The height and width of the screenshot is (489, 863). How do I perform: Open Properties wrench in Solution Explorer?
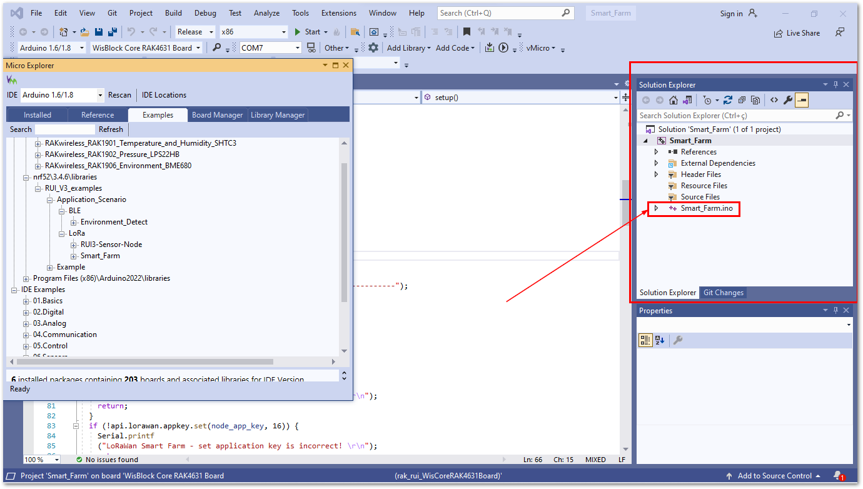coord(788,100)
